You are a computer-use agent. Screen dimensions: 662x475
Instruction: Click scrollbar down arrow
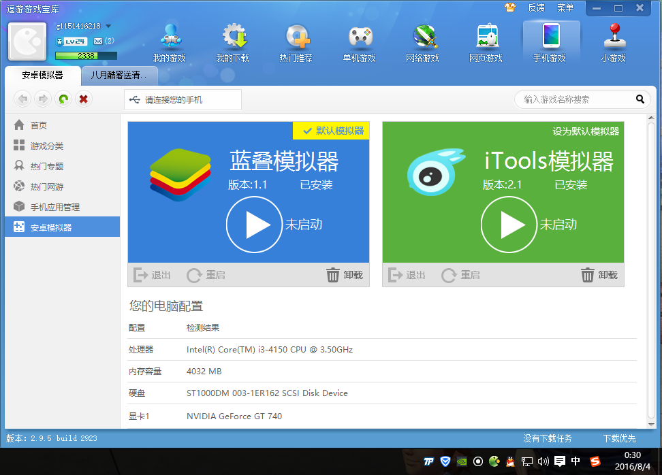(652, 425)
